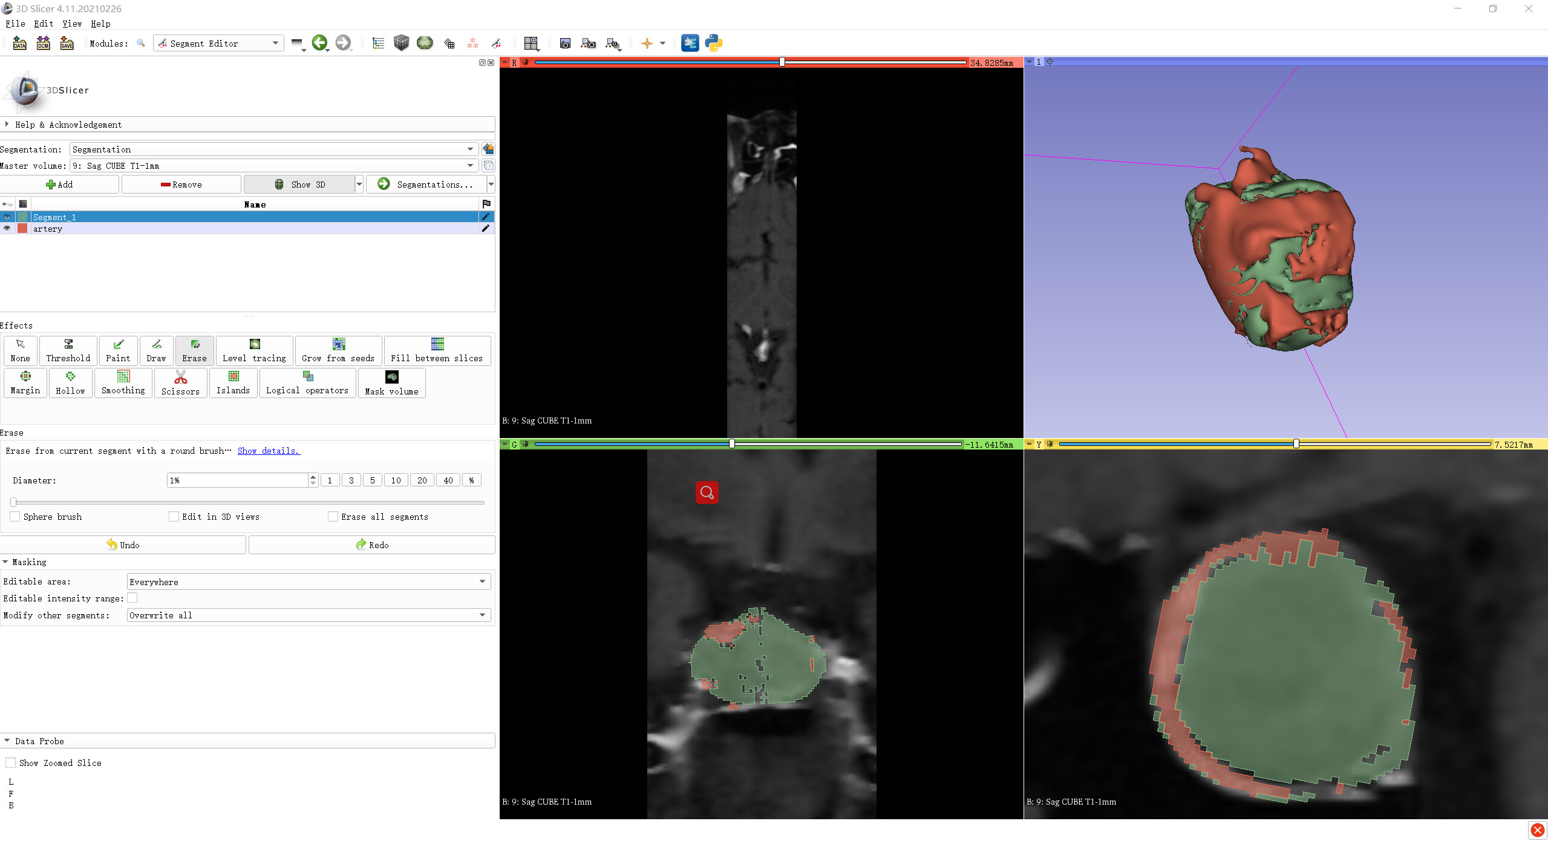The width and height of the screenshot is (1548, 841).
Task: Toggle visibility of the artery segment
Action: 7,229
